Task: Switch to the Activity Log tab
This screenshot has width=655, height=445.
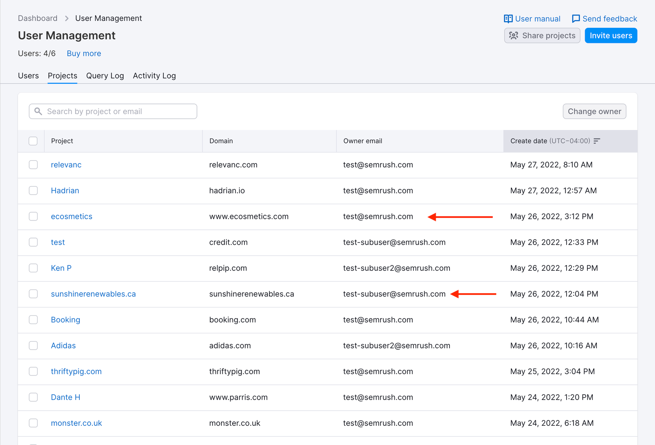Action: coord(154,76)
